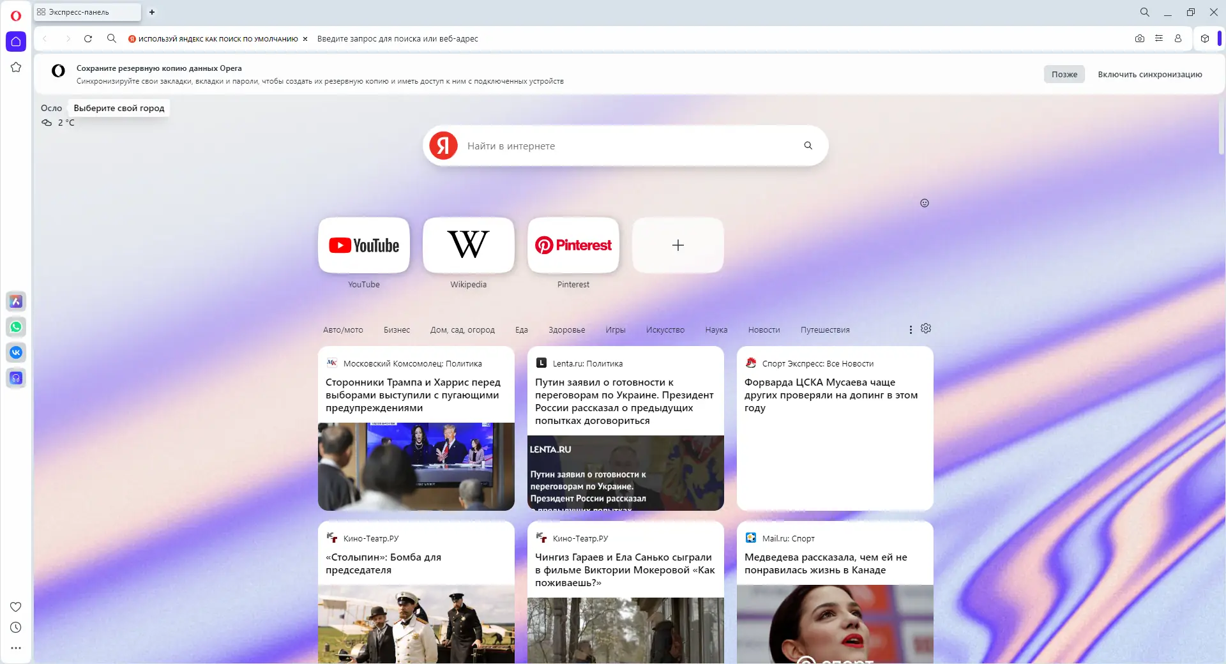
Task: Go forward to the next page
Action: tap(68, 39)
